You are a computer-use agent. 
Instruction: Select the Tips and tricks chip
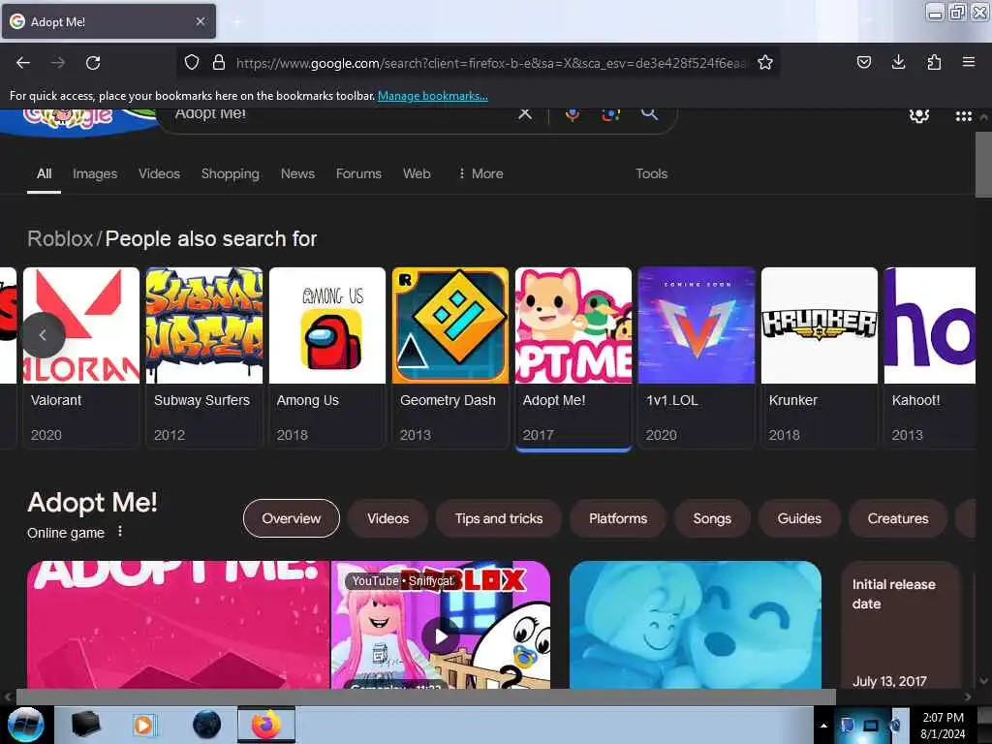[499, 518]
